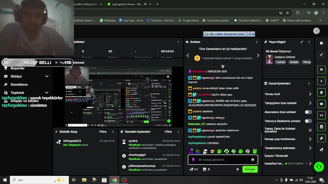
Task: Click İzleyici Yönlendir option
Action: click(x=276, y=156)
